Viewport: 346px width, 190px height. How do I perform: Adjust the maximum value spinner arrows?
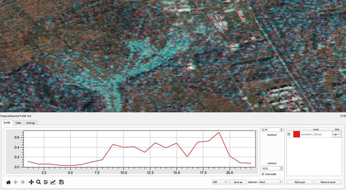coord(281,130)
